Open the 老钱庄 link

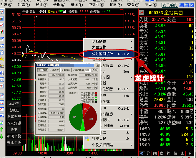(14, 110)
